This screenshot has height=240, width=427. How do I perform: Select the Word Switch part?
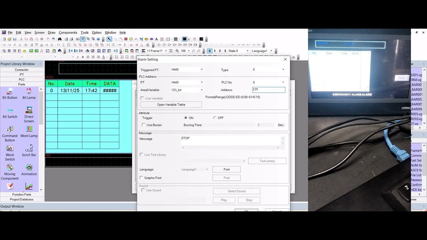(10, 153)
